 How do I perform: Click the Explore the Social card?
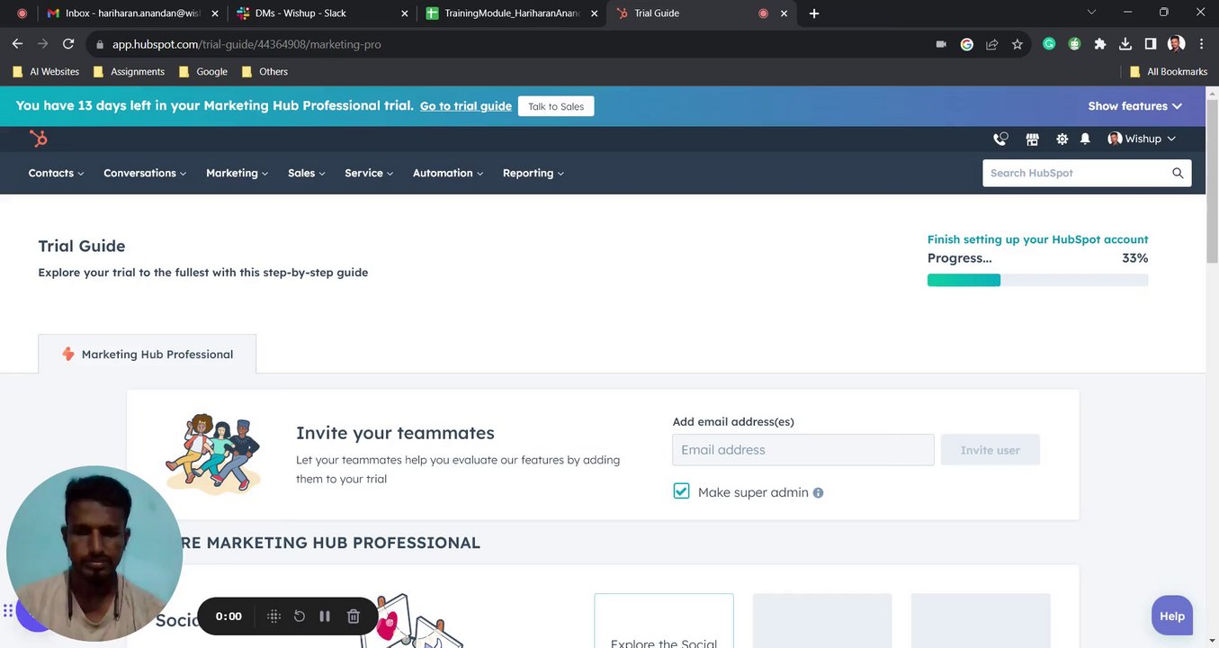(664, 621)
